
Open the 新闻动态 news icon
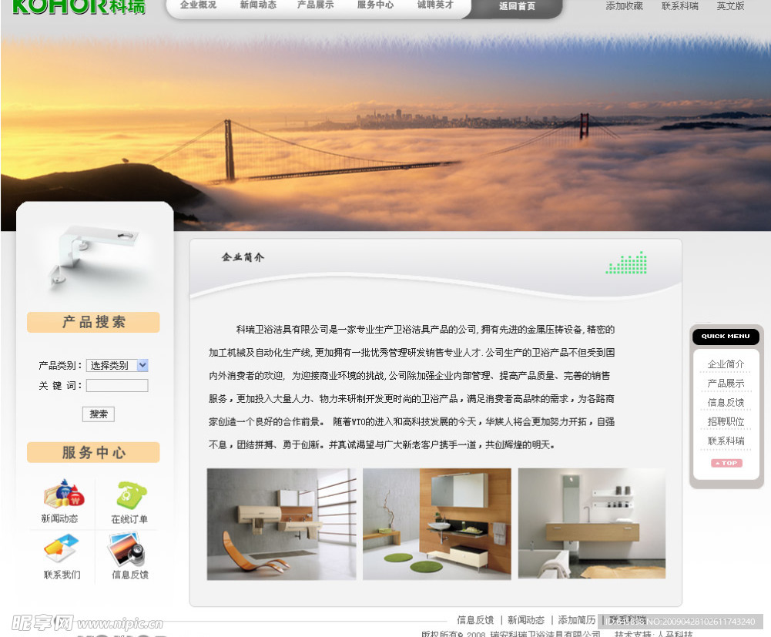point(64,494)
